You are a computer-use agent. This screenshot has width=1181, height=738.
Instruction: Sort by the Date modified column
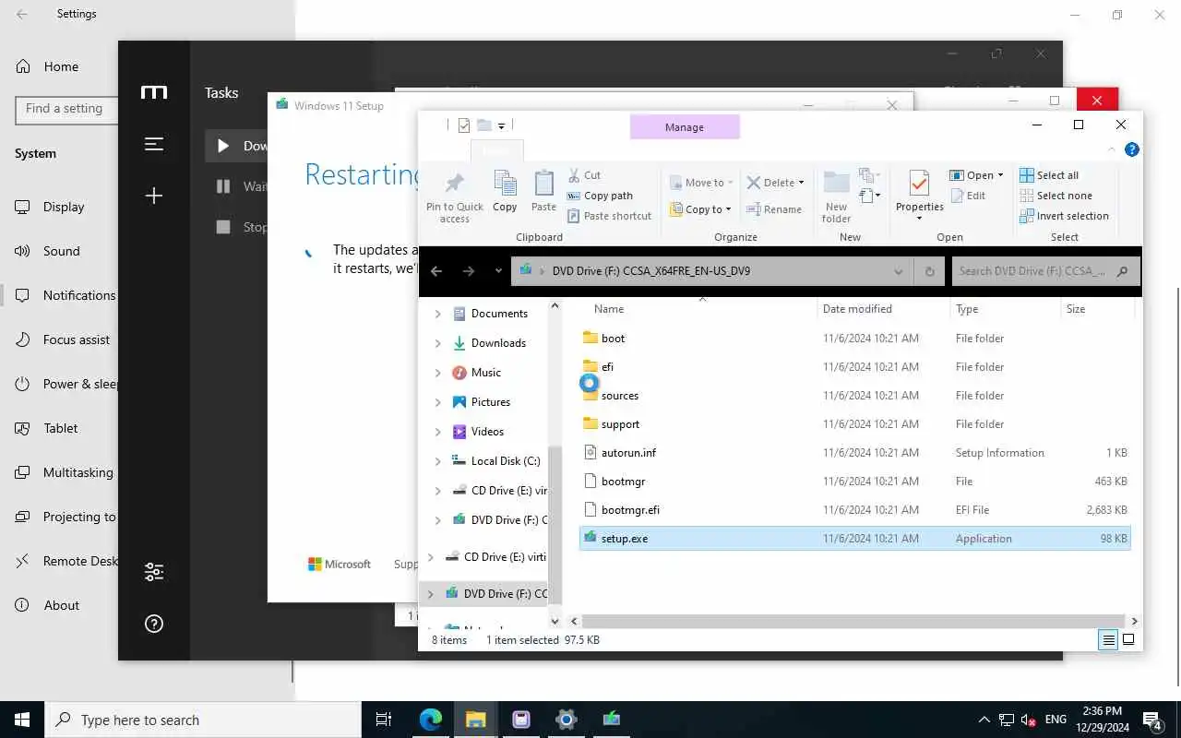click(883, 309)
